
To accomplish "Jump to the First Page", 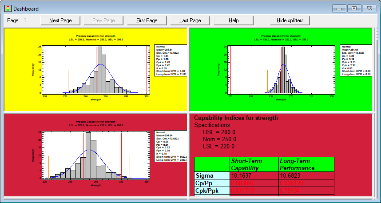I will (x=147, y=20).
